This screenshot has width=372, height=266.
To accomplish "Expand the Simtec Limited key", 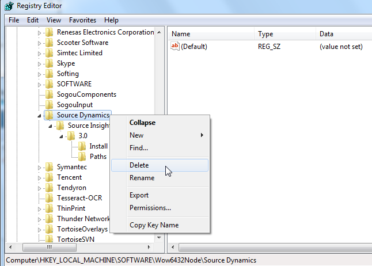I will [39, 54].
